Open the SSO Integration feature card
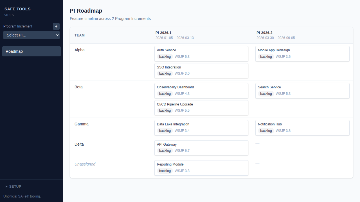The width and height of the screenshot is (360, 202). [201, 71]
